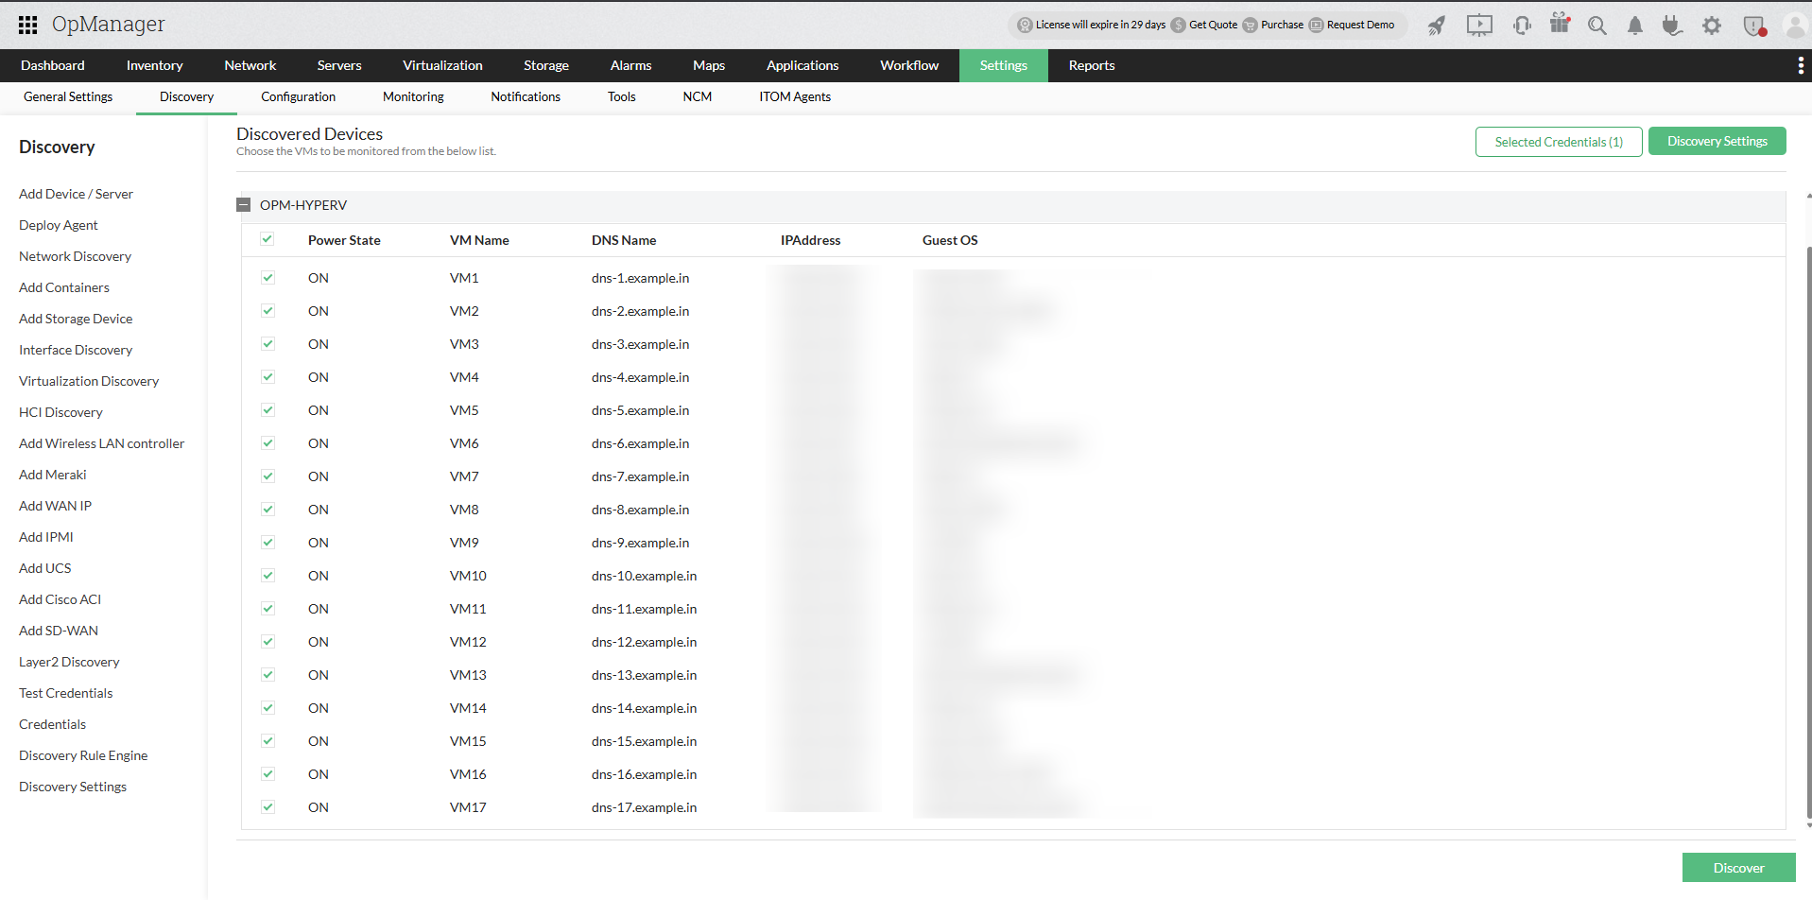This screenshot has height=900, width=1812.
Task: Open Add Wireless LAN controller
Action: coord(101,443)
